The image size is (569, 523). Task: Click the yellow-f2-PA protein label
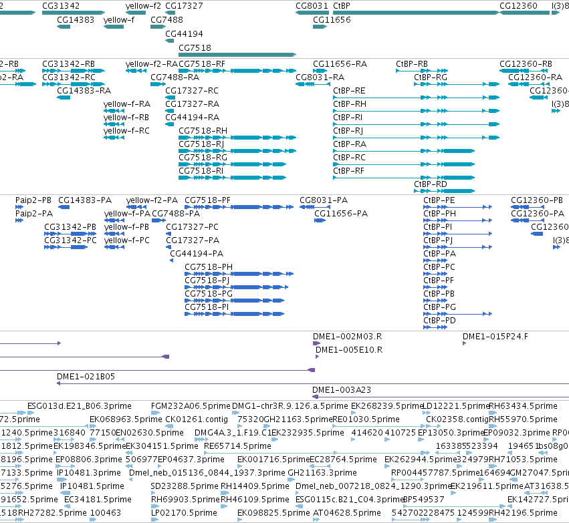click(x=152, y=200)
